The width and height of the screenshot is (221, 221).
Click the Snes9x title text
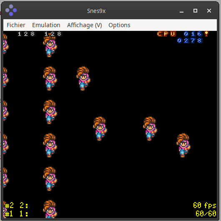click(x=96, y=11)
